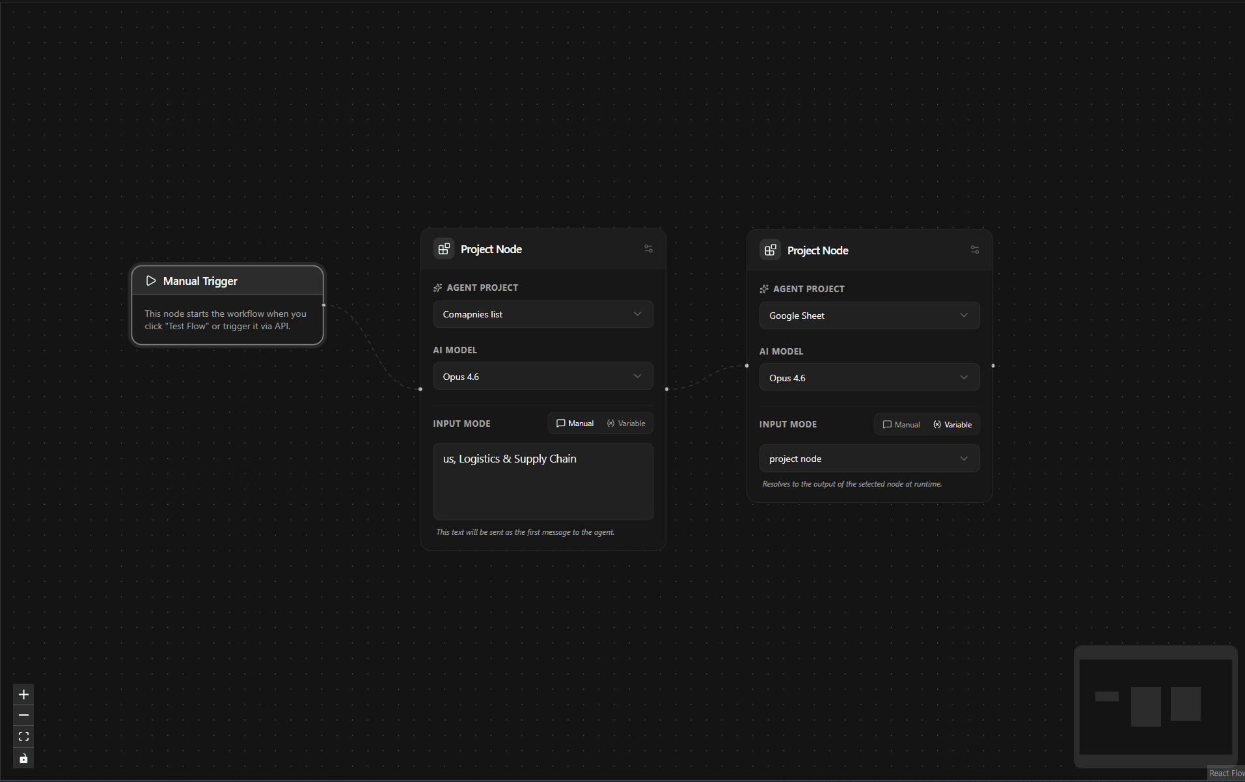Click the Logistics & Supply Chain message text area
Screen dimensions: 1245x782
[542, 481]
